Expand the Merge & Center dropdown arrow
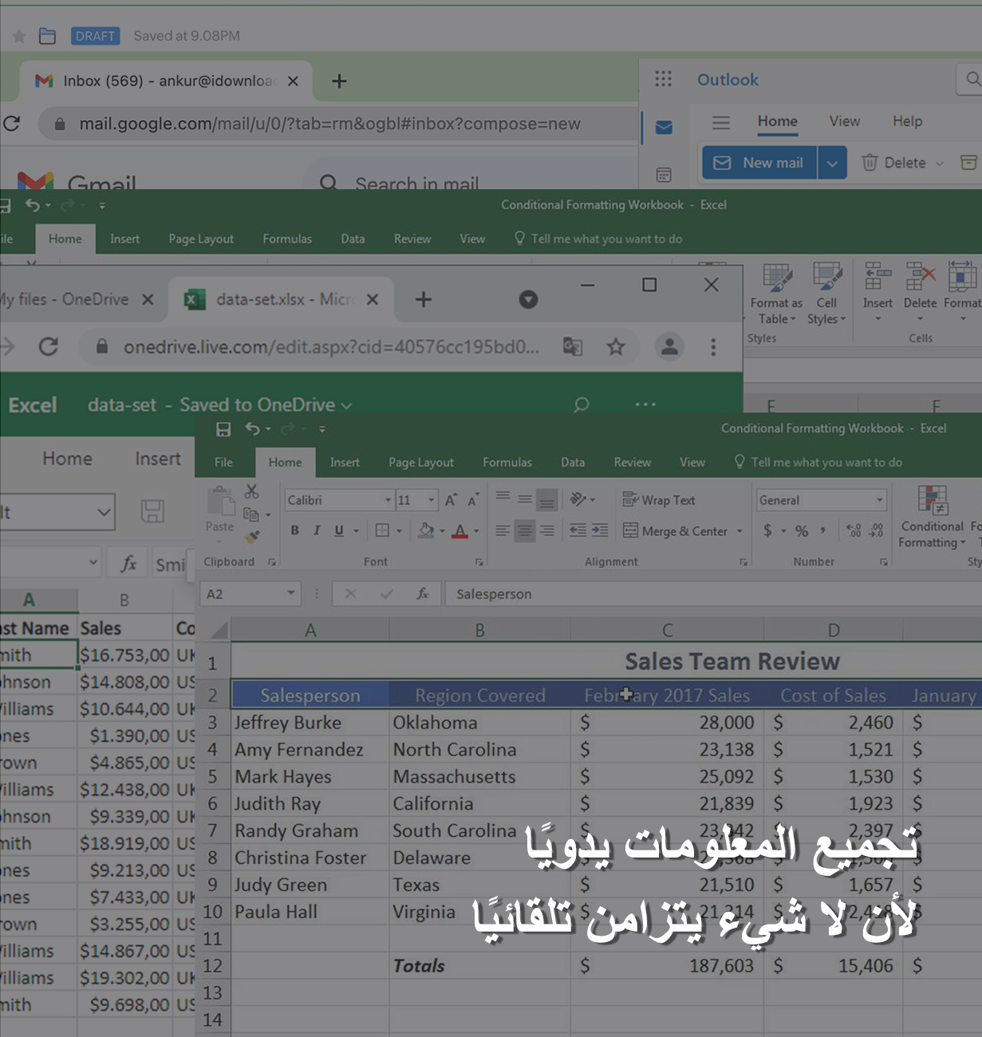This screenshot has width=982, height=1037. (739, 531)
